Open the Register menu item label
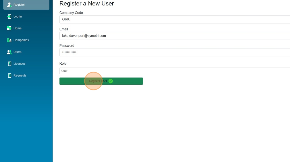Viewport: 290px width, 162px height. [x=19, y=5]
